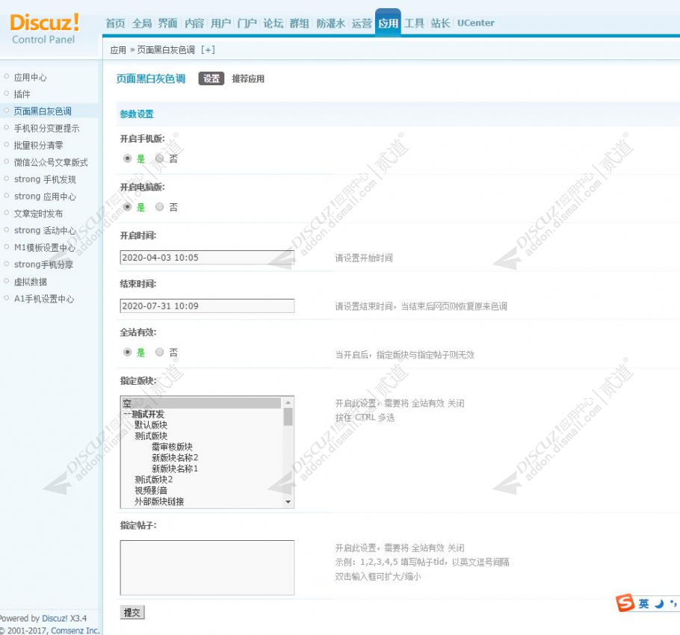Click the Discuz! Control Panel logo
The image size is (680, 635).
point(44,29)
